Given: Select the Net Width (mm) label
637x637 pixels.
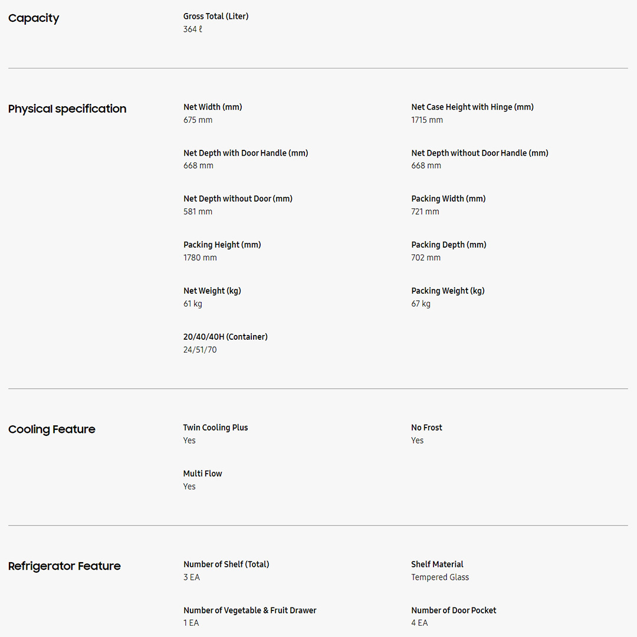Looking at the screenshot, I should (x=213, y=107).
